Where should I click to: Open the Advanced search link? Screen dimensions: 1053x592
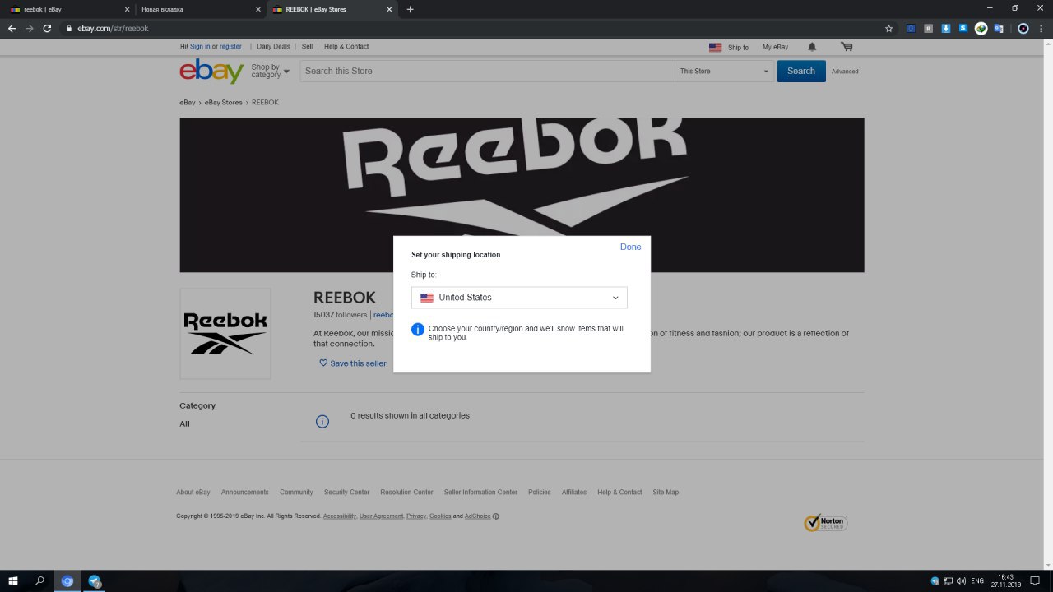click(845, 72)
